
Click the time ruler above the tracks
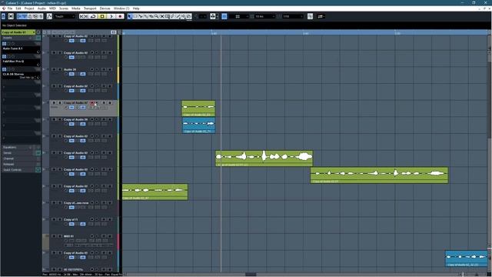pos(304,32)
